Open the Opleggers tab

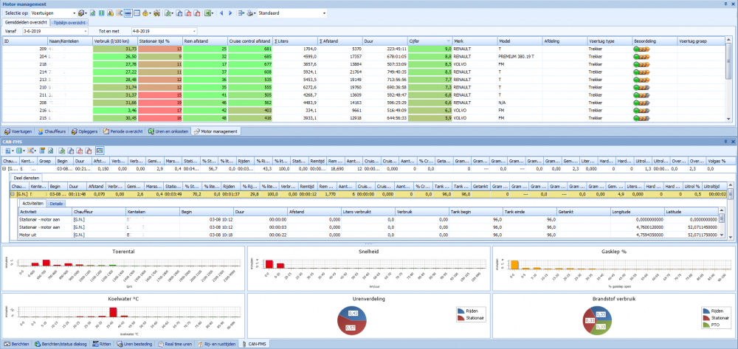point(84,131)
